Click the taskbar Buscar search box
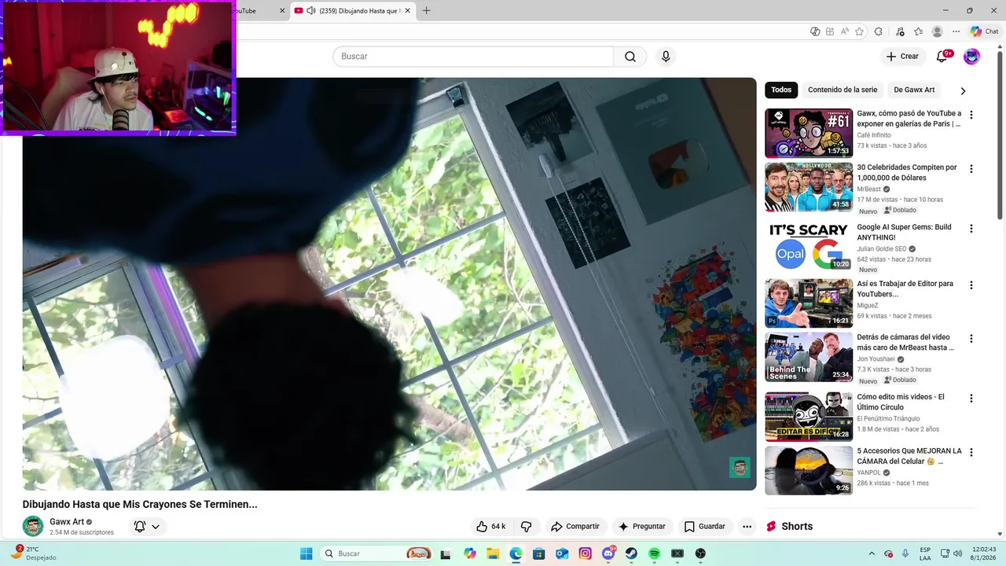 tap(377, 553)
